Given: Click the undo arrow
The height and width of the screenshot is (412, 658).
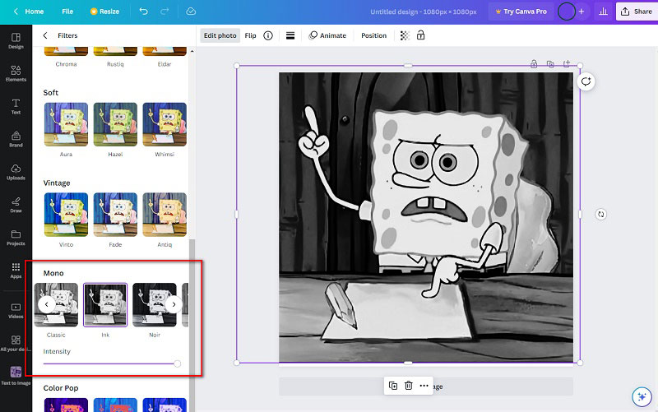Looking at the screenshot, I should pyautogui.click(x=143, y=12).
